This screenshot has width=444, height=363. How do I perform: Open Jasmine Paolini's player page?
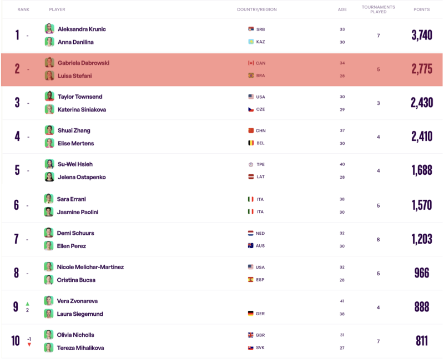(x=79, y=211)
